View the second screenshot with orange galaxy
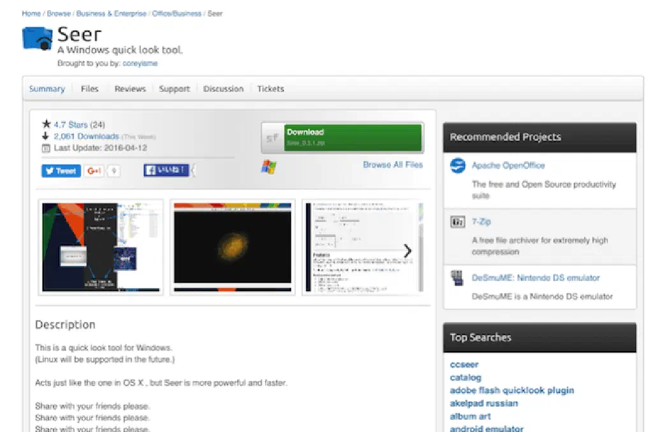The image size is (653, 432). pyautogui.click(x=233, y=247)
